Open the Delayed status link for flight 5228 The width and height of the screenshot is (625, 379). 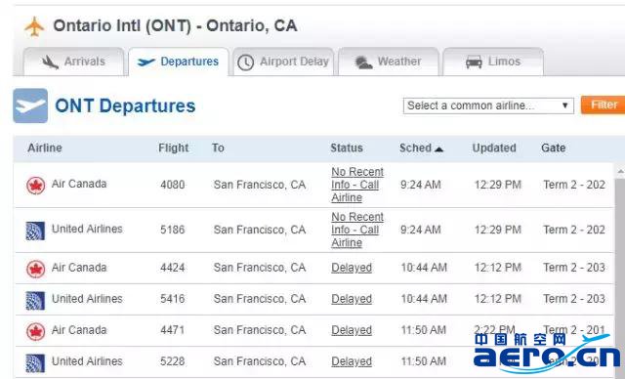tap(352, 361)
